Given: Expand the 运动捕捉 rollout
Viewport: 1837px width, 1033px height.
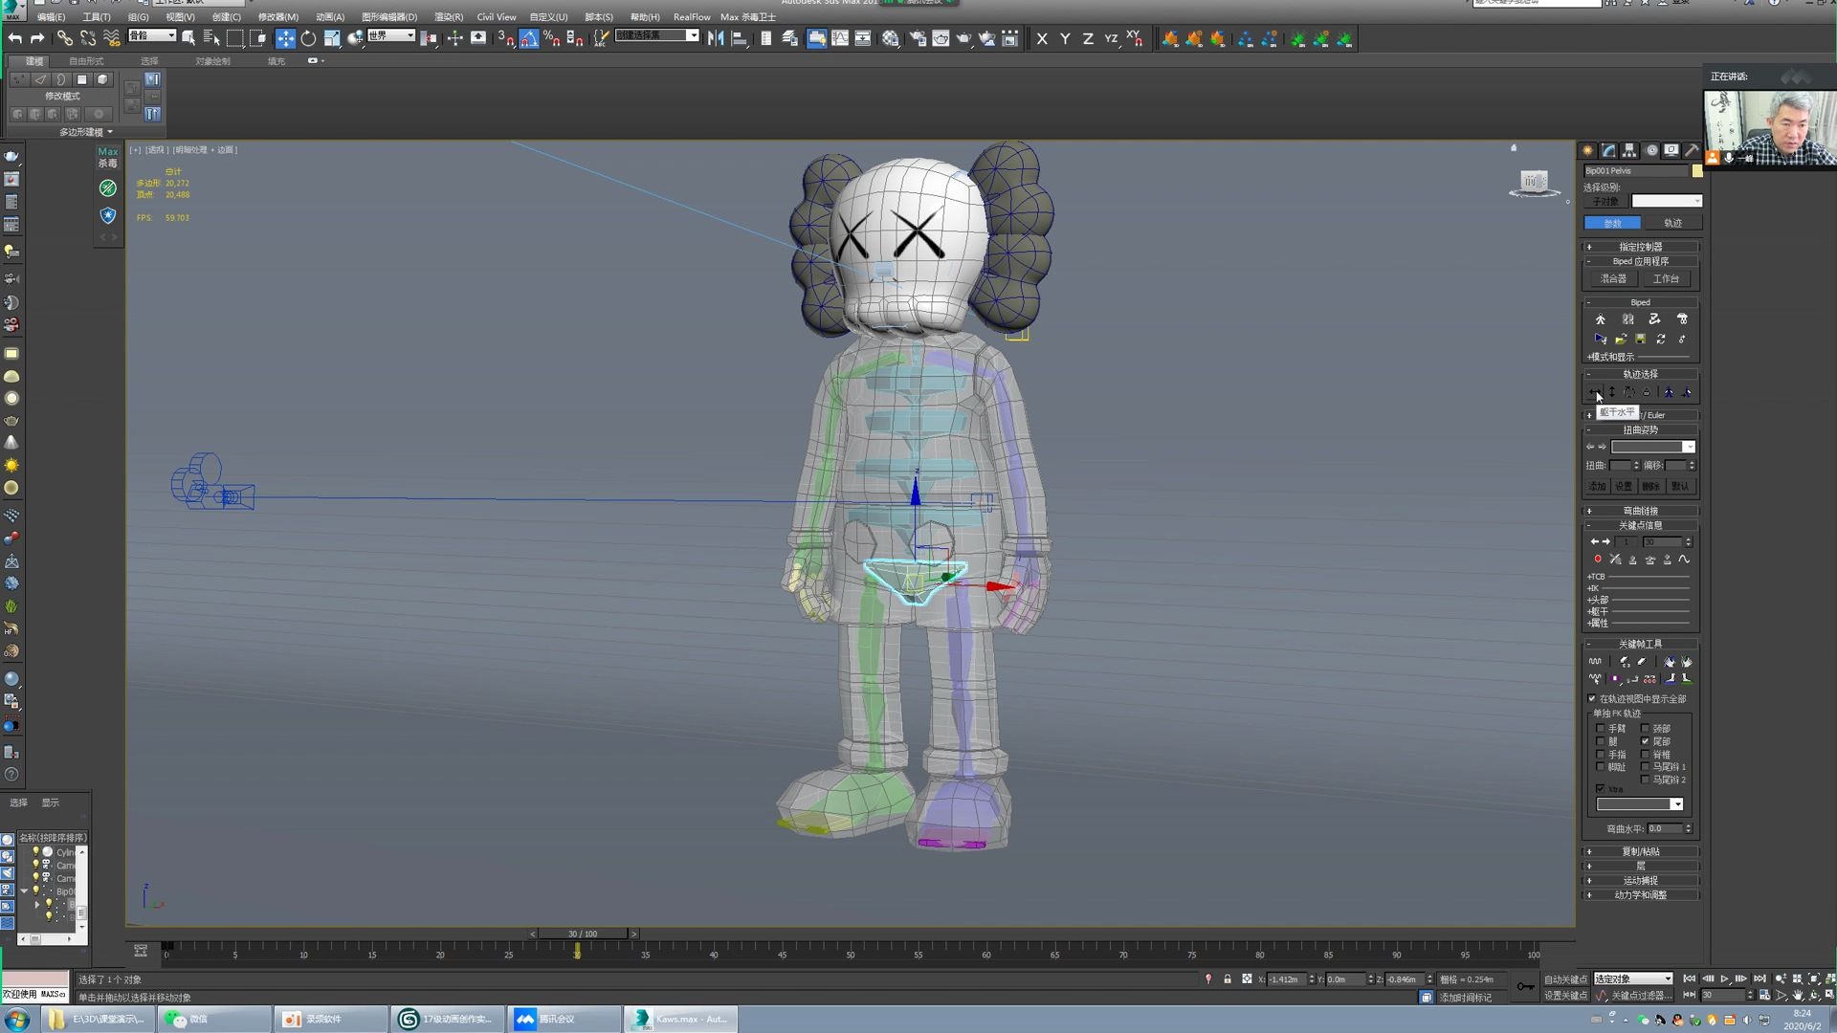Looking at the screenshot, I should click(x=1640, y=881).
